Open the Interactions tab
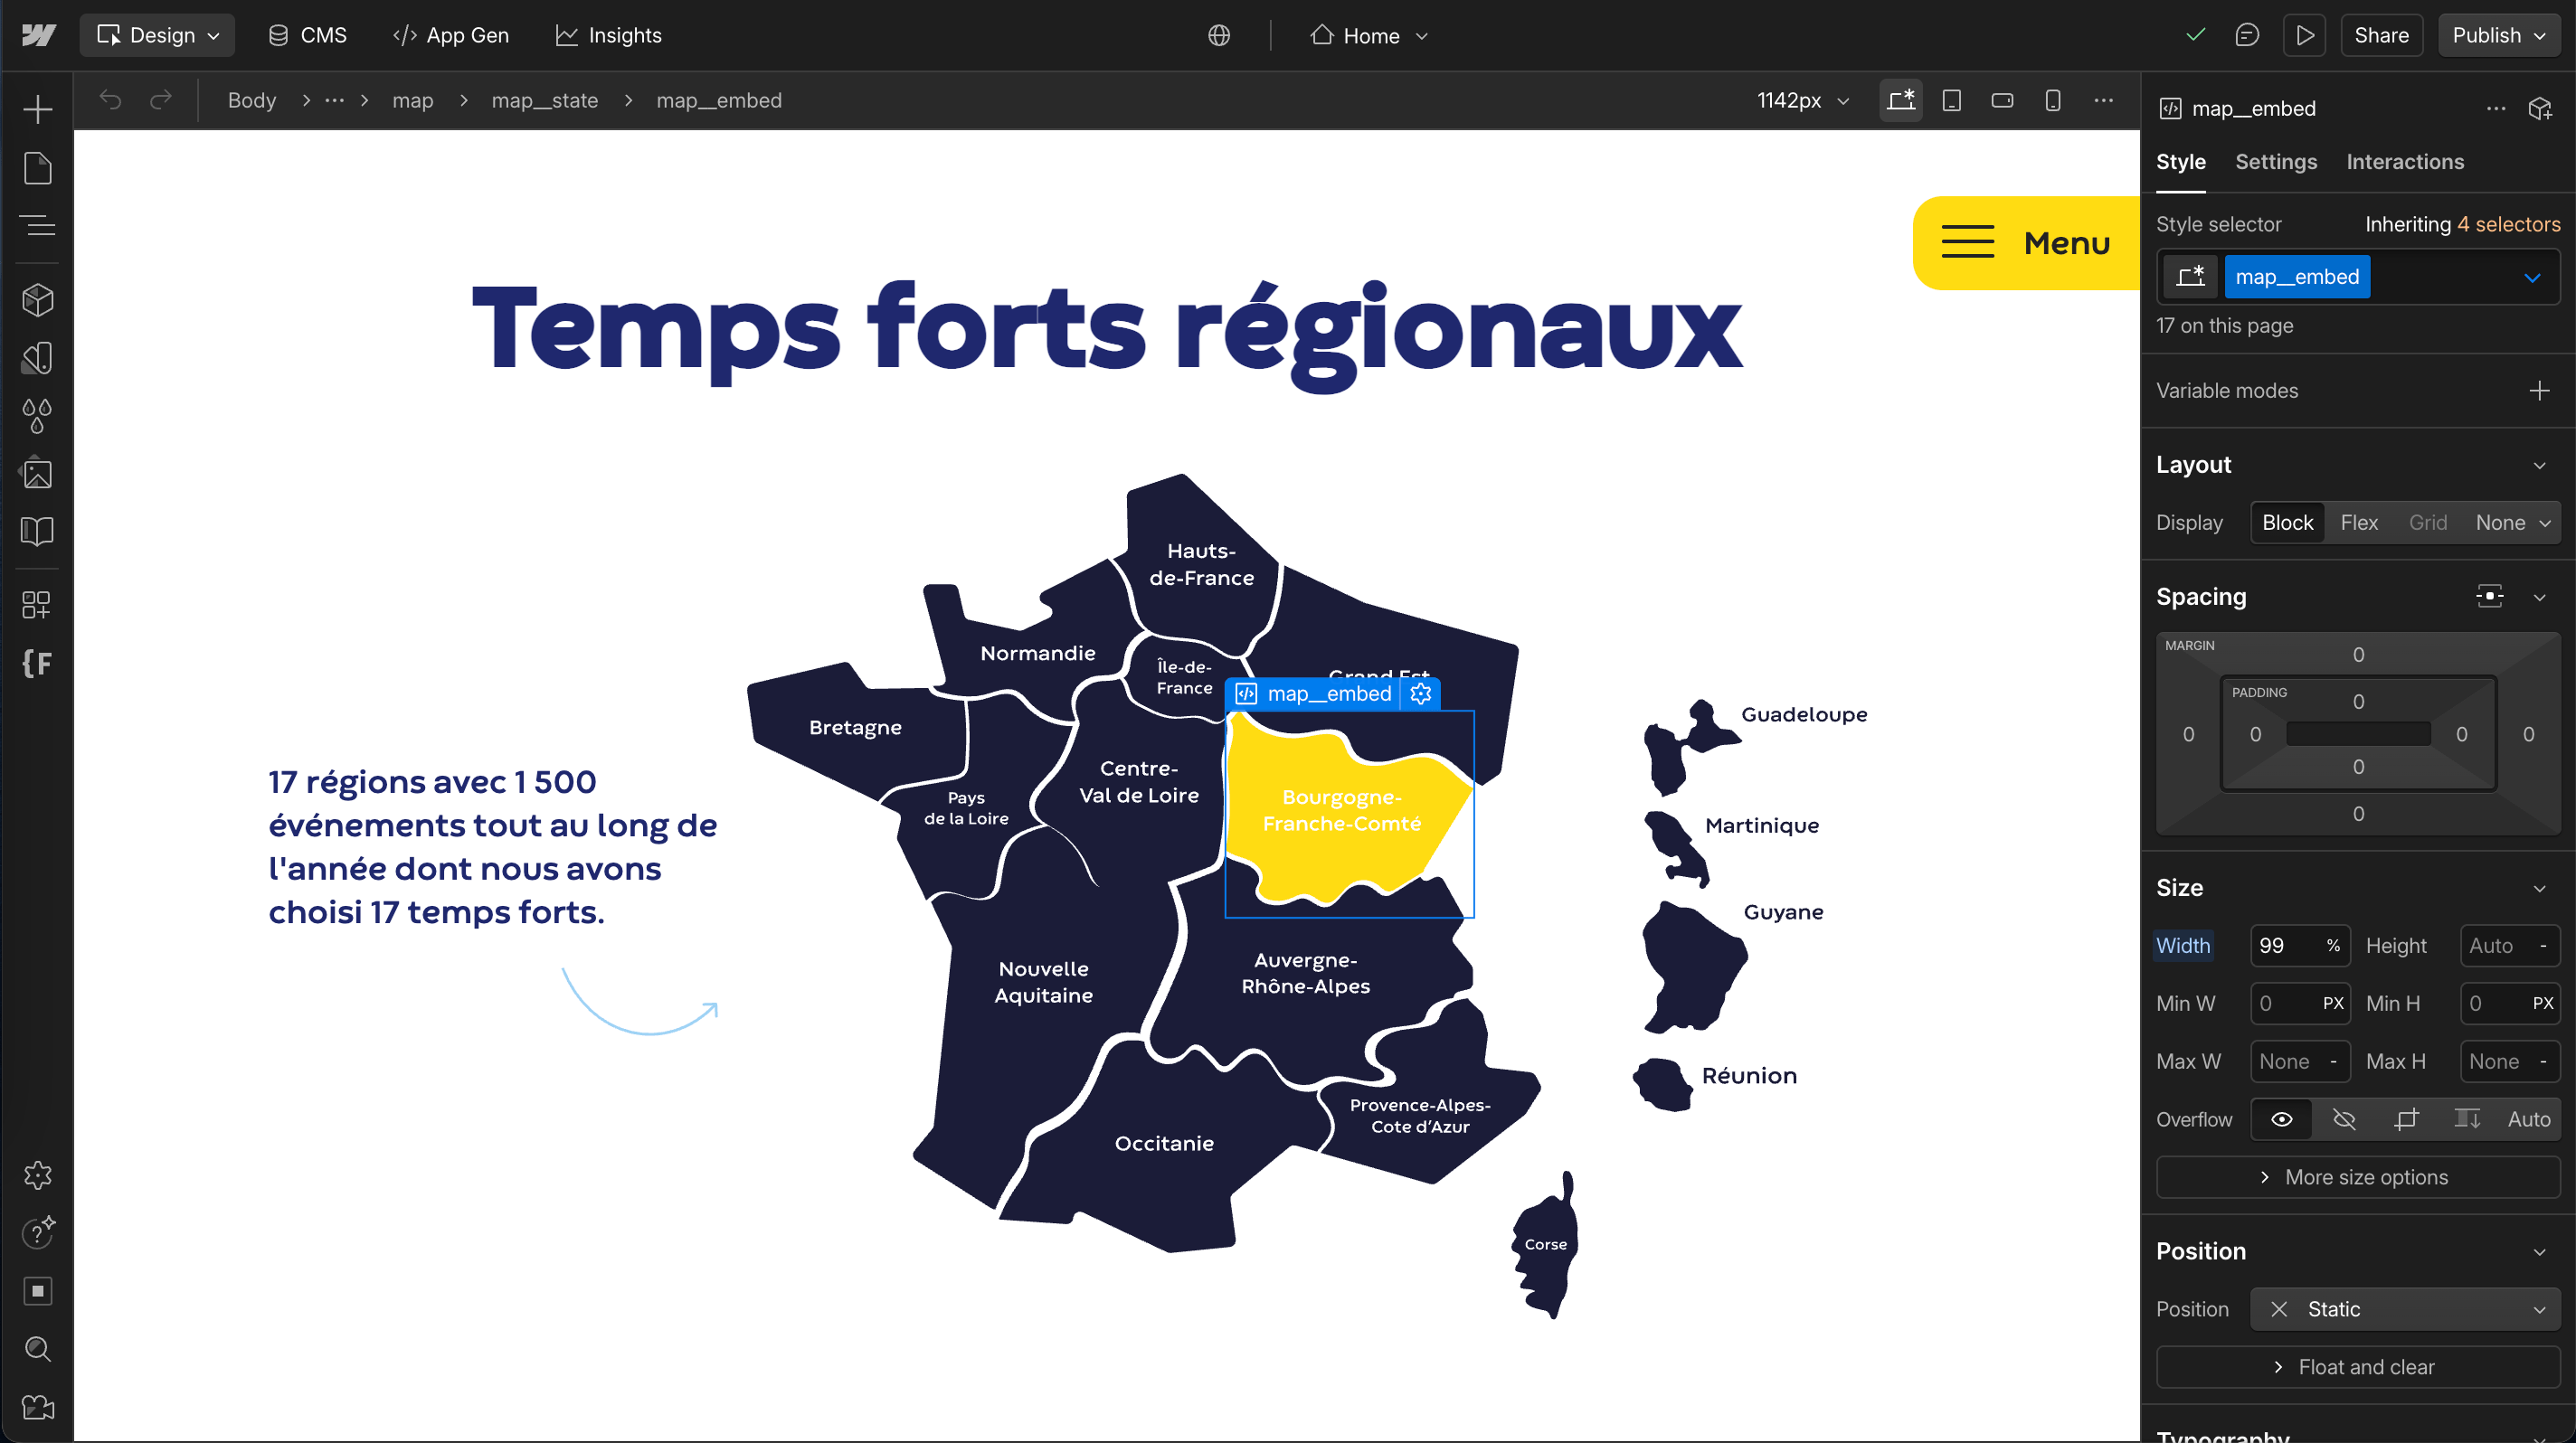The image size is (2576, 1443). coord(2404,162)
